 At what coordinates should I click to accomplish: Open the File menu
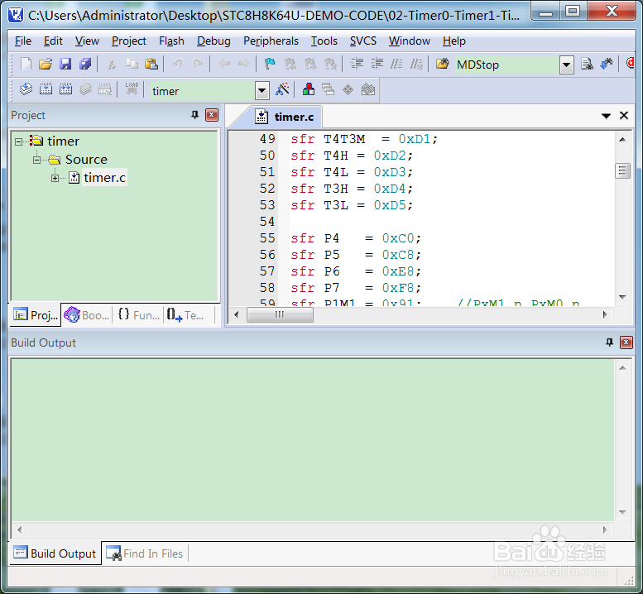coord(23,41)
